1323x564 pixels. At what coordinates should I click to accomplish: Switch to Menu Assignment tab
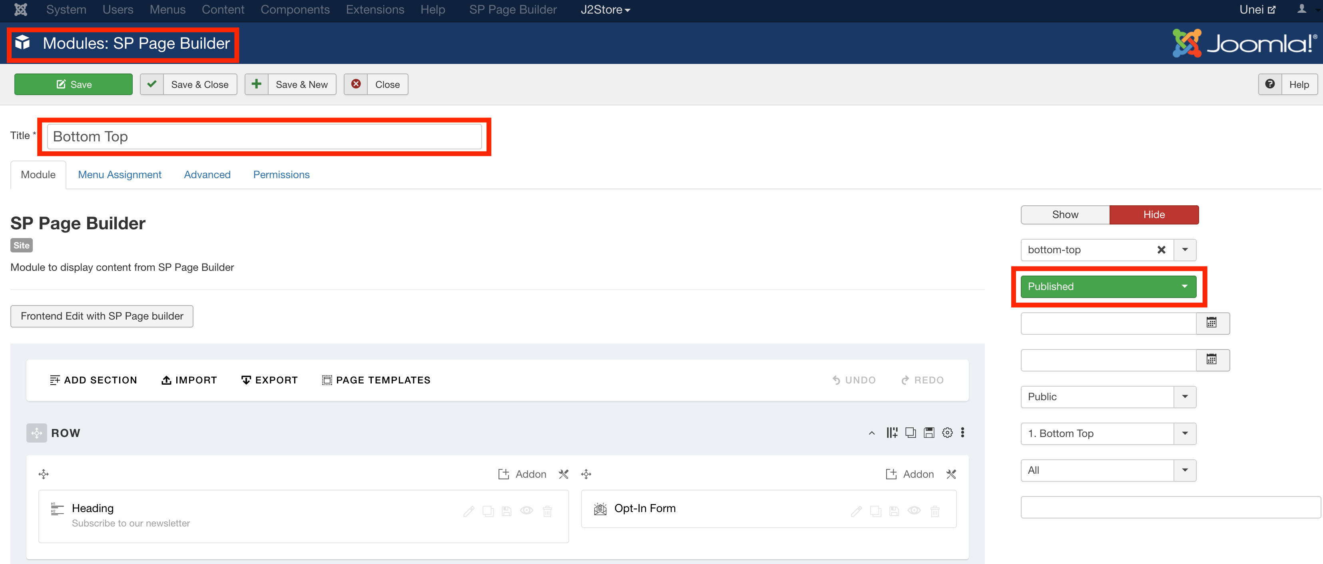click(x=119, y=175)
